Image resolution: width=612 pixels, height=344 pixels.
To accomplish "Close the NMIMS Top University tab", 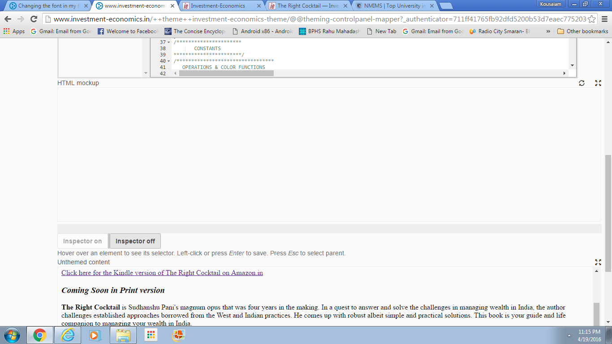I will tap(431, 6).
